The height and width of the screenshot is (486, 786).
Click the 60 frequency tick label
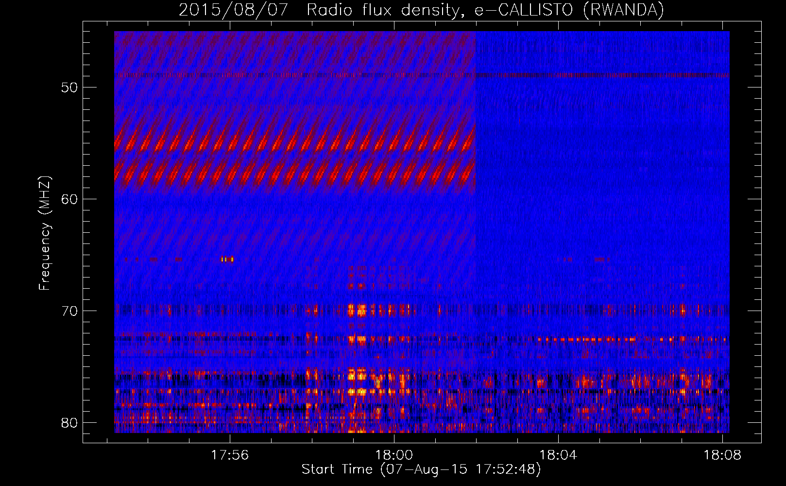coord(69,199)
